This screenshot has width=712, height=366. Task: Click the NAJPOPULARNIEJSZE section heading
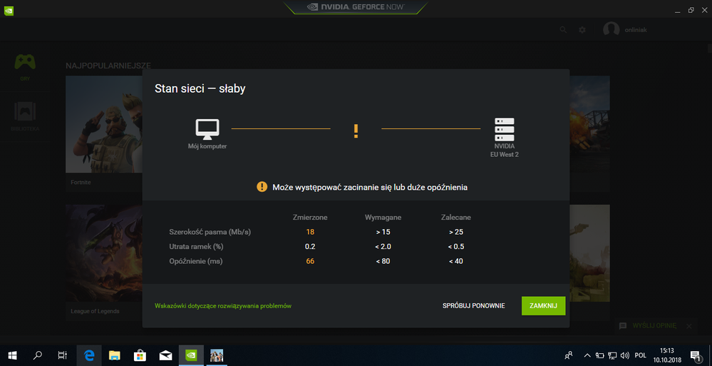(108, 66)
